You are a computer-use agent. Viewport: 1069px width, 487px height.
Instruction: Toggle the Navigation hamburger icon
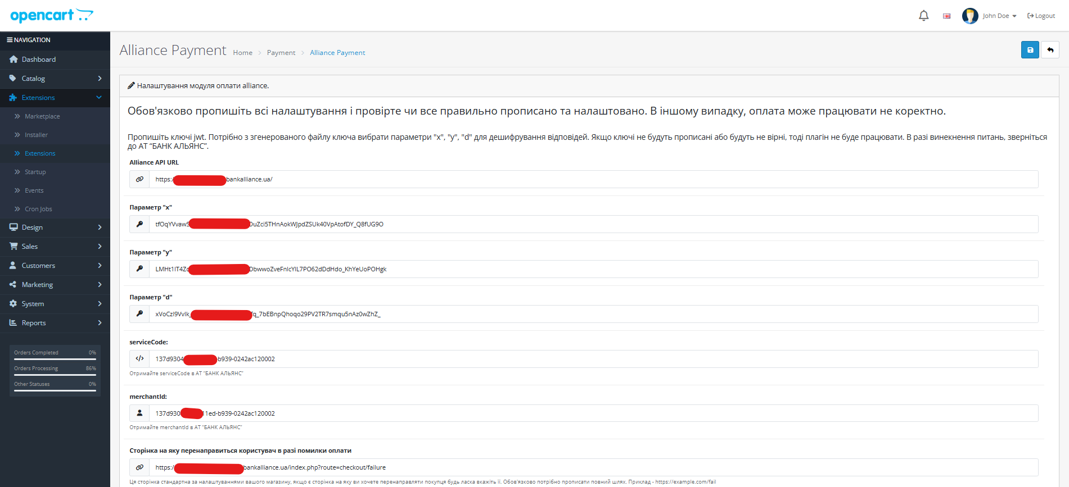pos(10,40)
